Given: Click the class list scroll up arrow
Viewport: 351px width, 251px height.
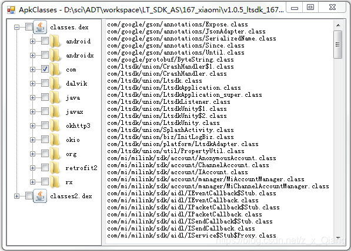Looking at the screenshot, I should point(338,25).
